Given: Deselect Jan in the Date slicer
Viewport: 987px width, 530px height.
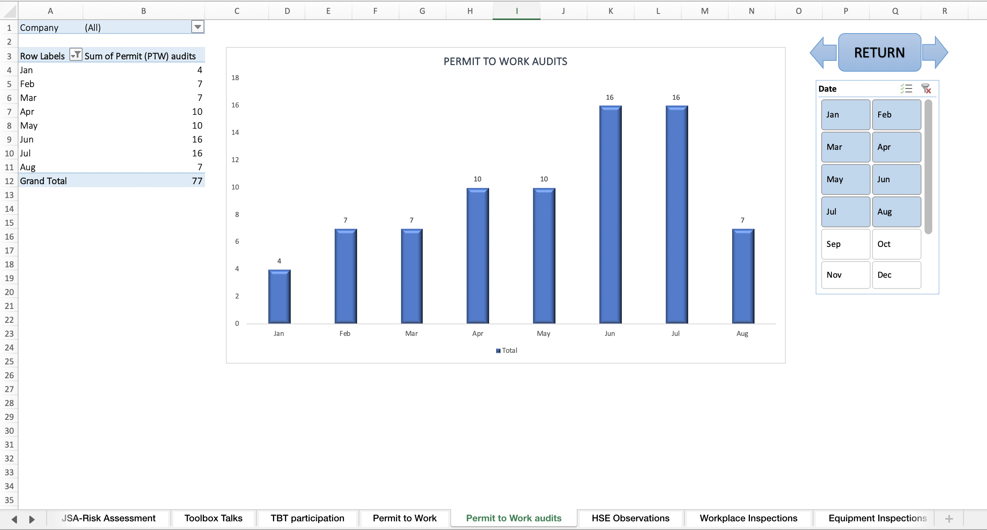Looking at the screenshot, I should tap(845, 114).
